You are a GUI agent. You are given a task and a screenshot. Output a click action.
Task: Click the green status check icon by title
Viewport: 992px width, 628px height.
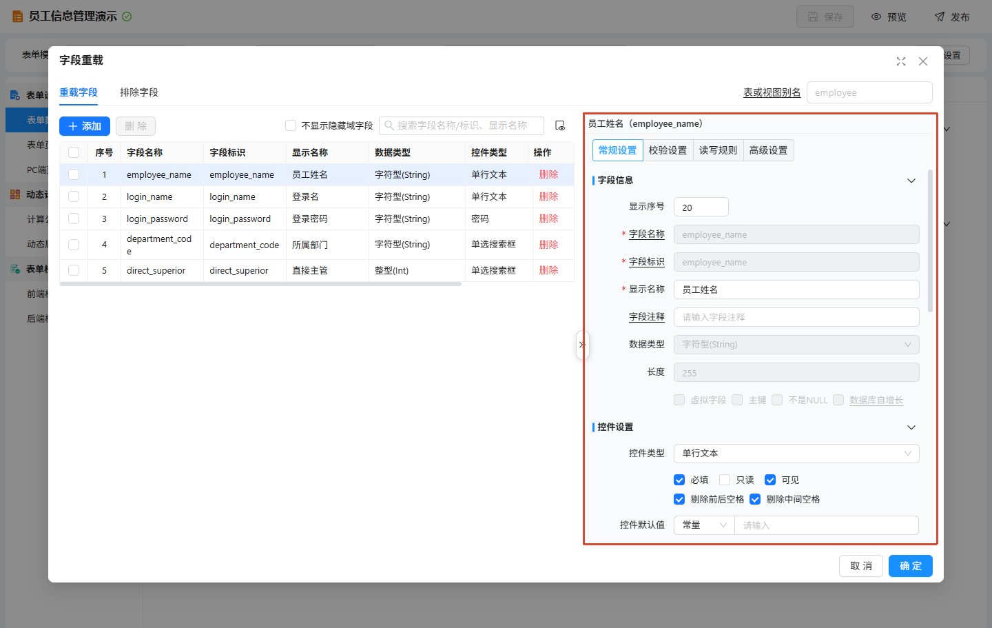point(127,17)
